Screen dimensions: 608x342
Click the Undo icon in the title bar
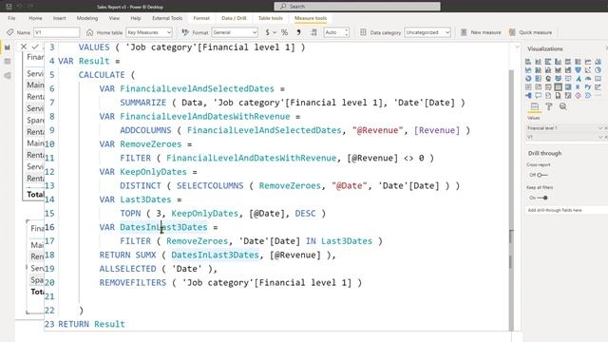tap(19, 7)
